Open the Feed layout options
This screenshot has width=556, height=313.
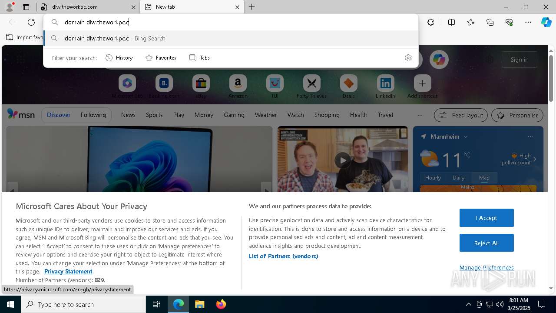(x=461, y=115)
